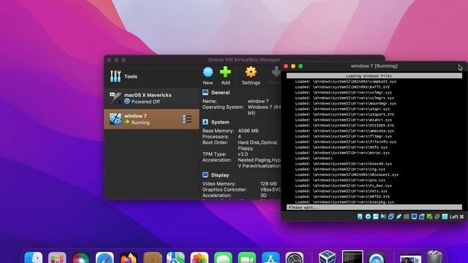Click the Video Memory 128 MB value

coord(268,183)
